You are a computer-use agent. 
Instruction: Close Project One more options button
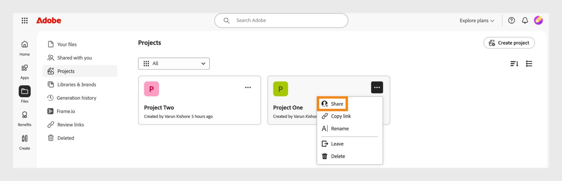[x=377, y=87]
